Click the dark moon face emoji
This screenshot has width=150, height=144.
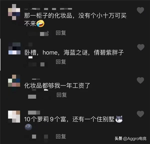(x=28, y=127)
